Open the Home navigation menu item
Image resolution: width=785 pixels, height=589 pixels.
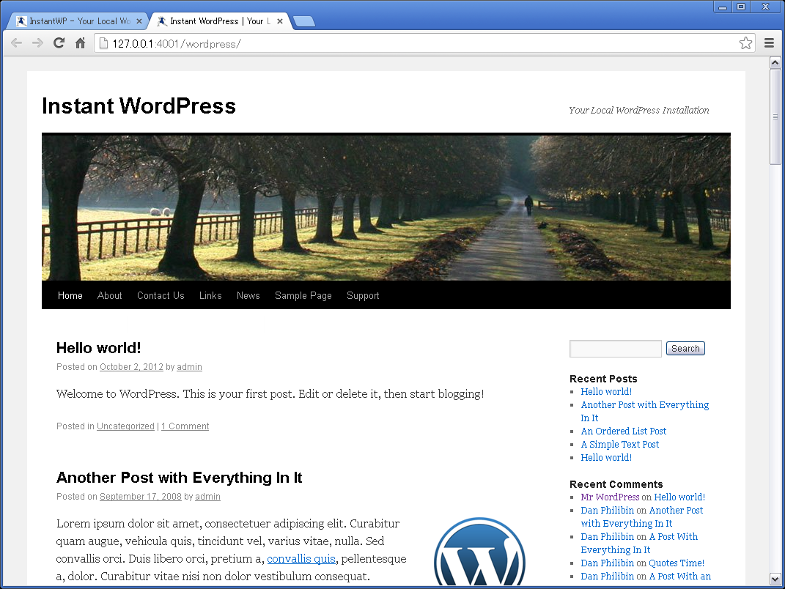coord(70,295)
